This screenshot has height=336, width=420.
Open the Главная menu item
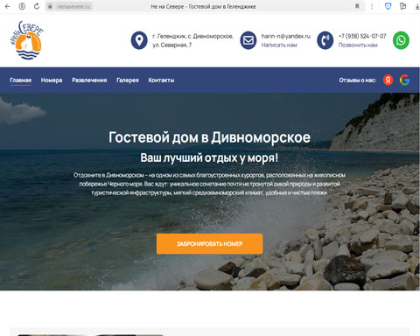20,80
